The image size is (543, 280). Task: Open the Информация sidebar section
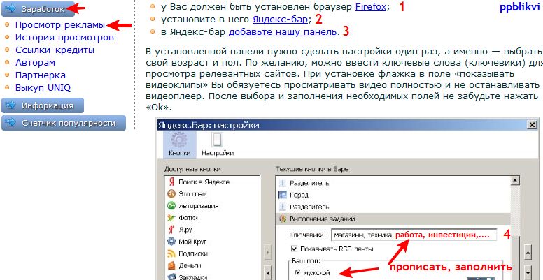coord(43,105)
